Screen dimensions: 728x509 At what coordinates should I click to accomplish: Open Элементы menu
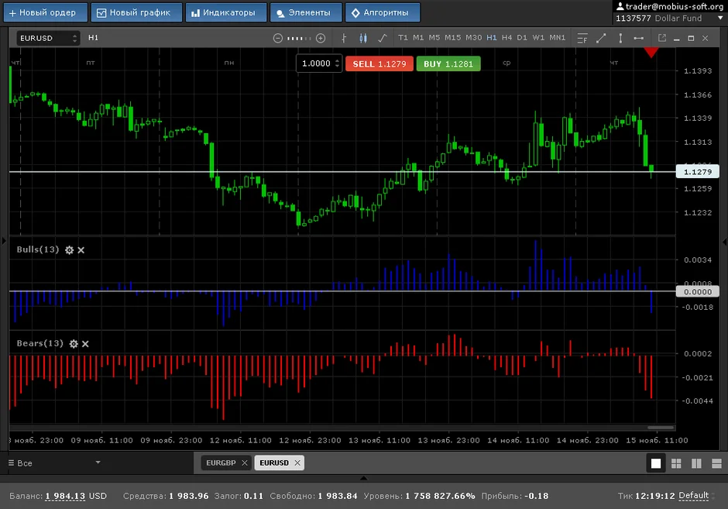[306, 12]
